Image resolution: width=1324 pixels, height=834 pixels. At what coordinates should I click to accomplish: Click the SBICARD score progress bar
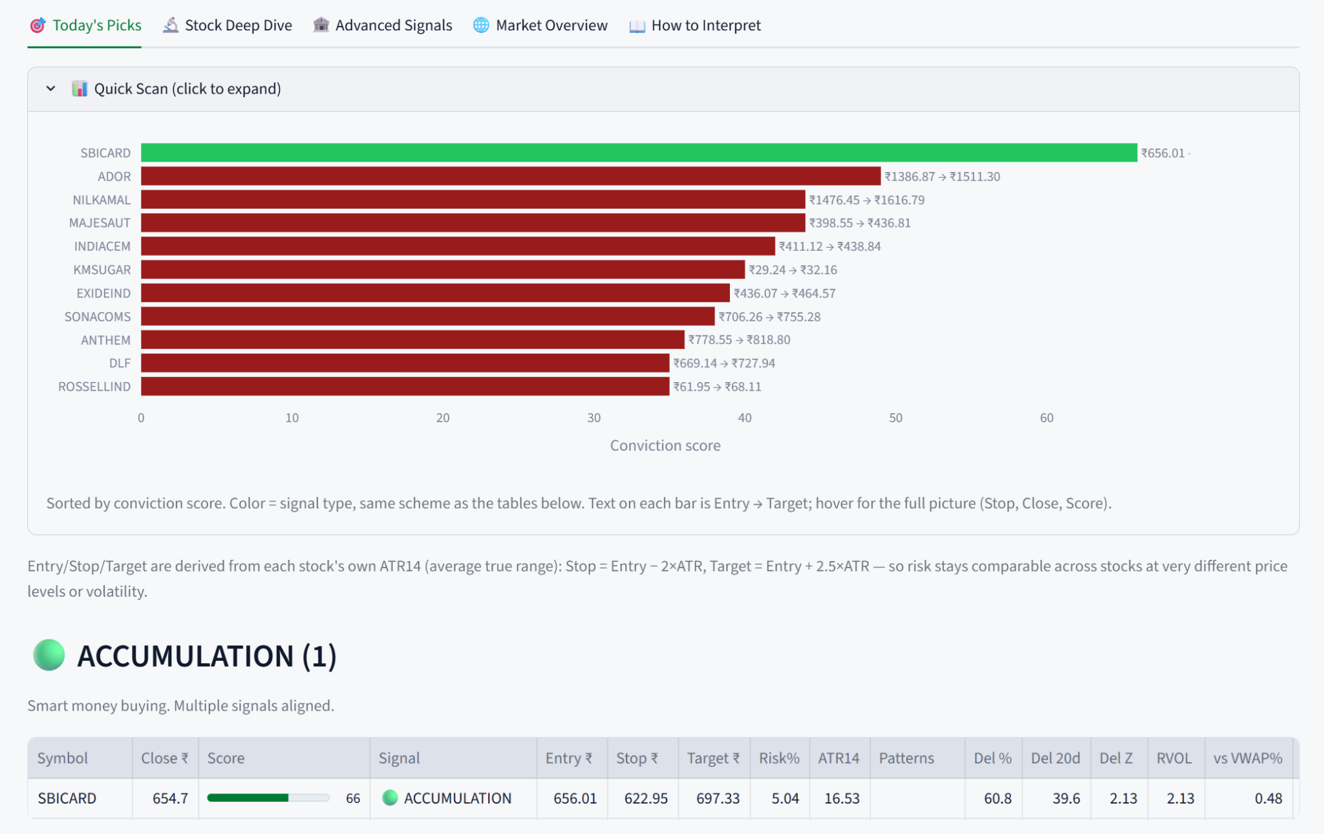point(268,798)
